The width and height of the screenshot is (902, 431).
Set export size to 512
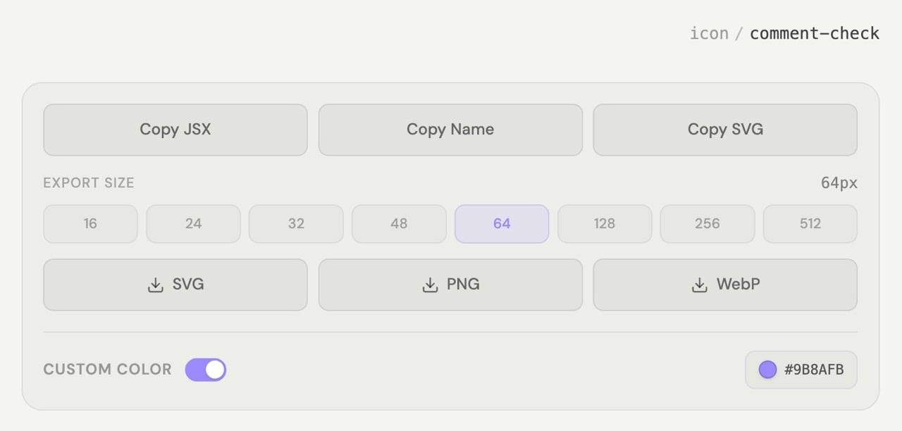810,224
